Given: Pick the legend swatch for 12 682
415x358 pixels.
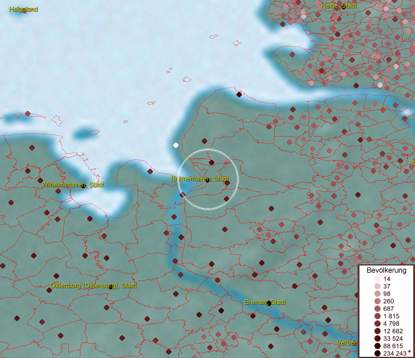Looking at the screenshot, I should [x=377, y=331].
